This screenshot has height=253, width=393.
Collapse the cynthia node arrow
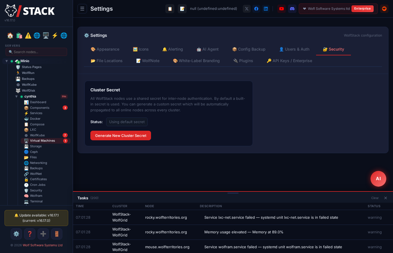click(x=17, y=96)
